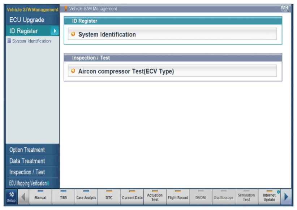Select the Simulation Test tab
Viewport: 297px width, 210px height.
pyautogui.click(x=246, y=197)
